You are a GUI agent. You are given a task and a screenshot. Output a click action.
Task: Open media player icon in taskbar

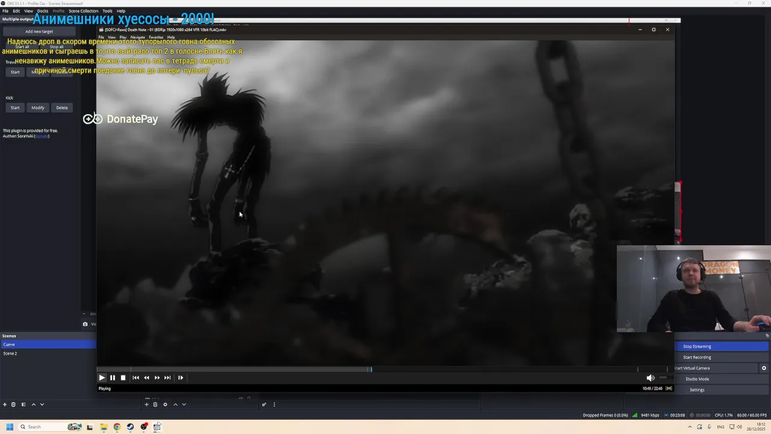pyautogui.click(x=157, y=427)
